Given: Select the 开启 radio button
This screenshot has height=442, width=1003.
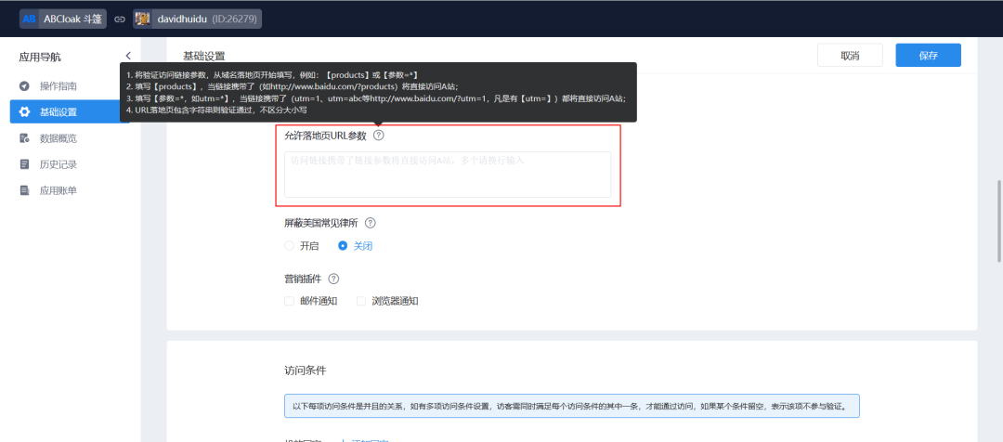Looking at the screenshot, I should tap(289, 246).
